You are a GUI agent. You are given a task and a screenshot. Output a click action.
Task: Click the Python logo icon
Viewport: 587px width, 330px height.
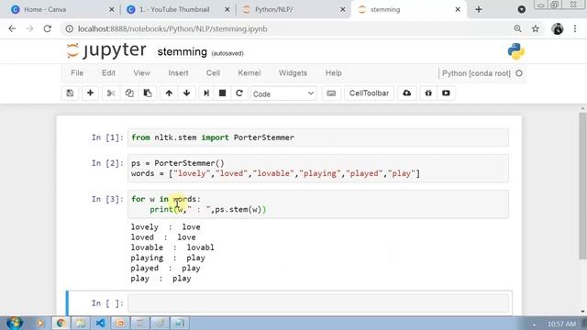tap(516, 51)
